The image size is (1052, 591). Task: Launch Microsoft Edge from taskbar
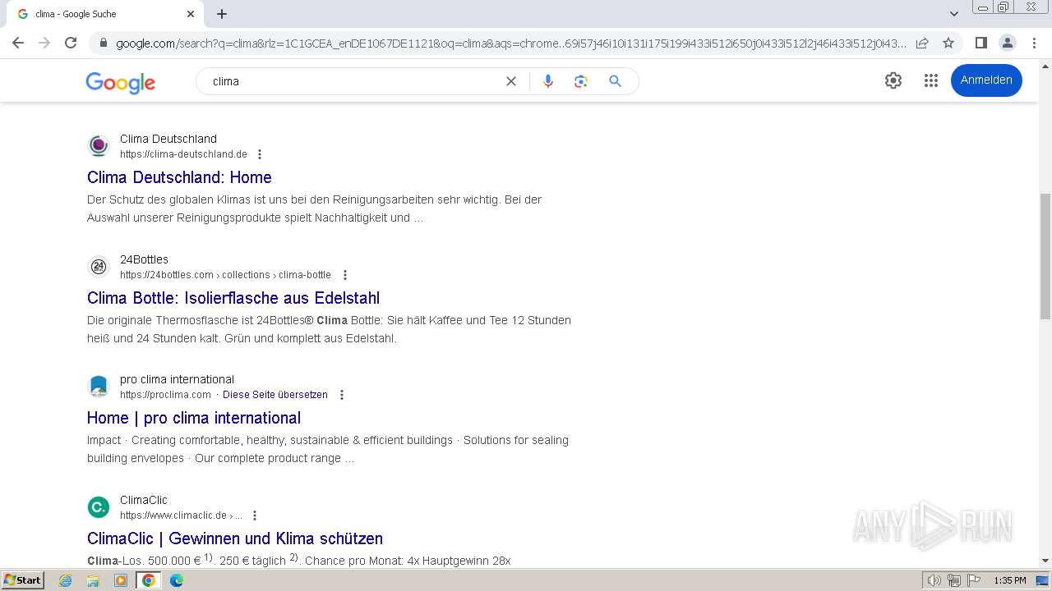[x=177, y=580]
